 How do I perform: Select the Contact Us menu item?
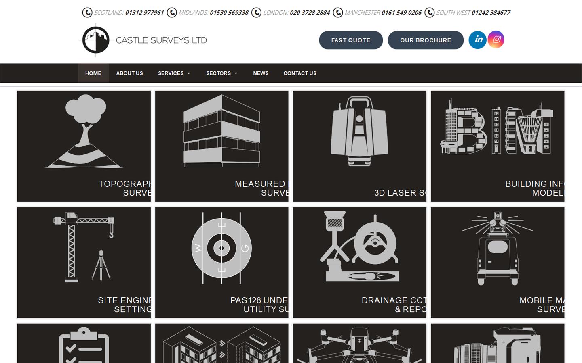(x=300, y=73)
